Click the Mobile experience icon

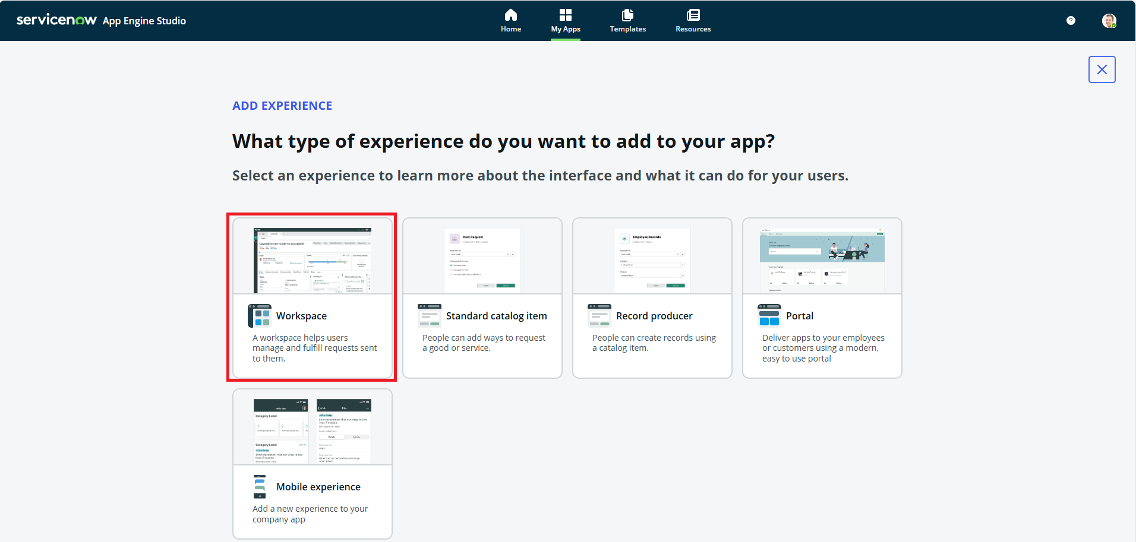click(x=260, y=487)
